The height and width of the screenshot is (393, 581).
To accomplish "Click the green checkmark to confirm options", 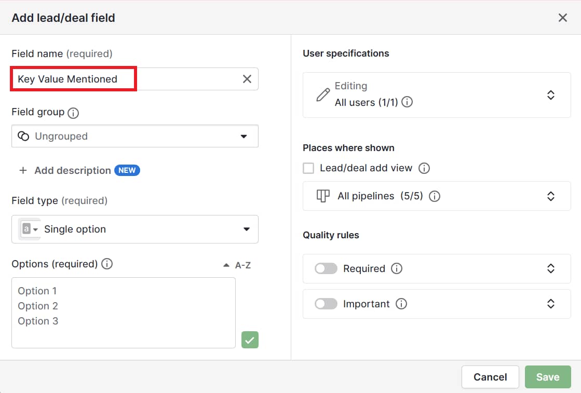I will click(x=250, y=340).
